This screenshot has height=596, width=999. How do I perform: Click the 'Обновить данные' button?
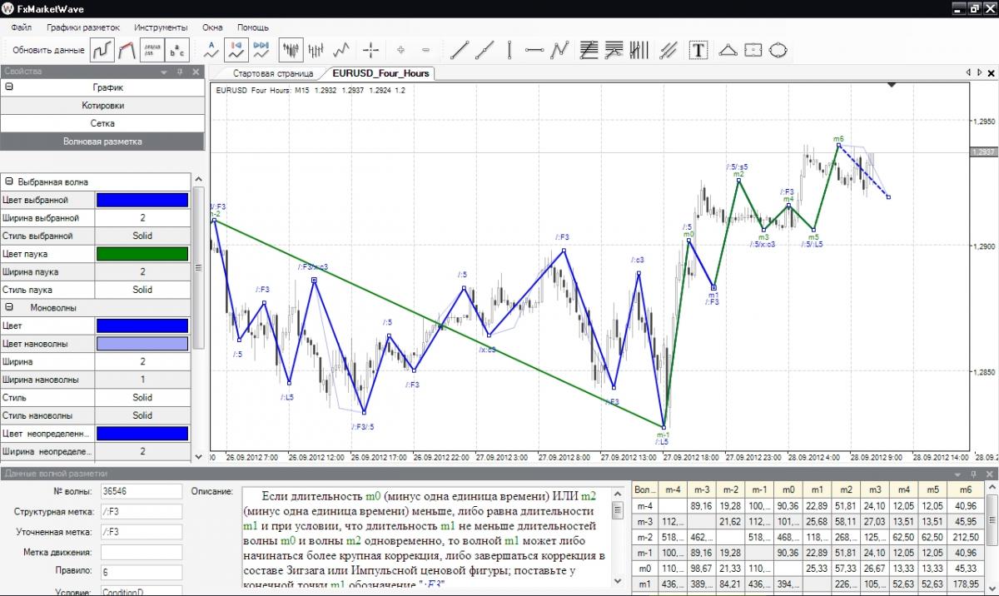[48, 50]
